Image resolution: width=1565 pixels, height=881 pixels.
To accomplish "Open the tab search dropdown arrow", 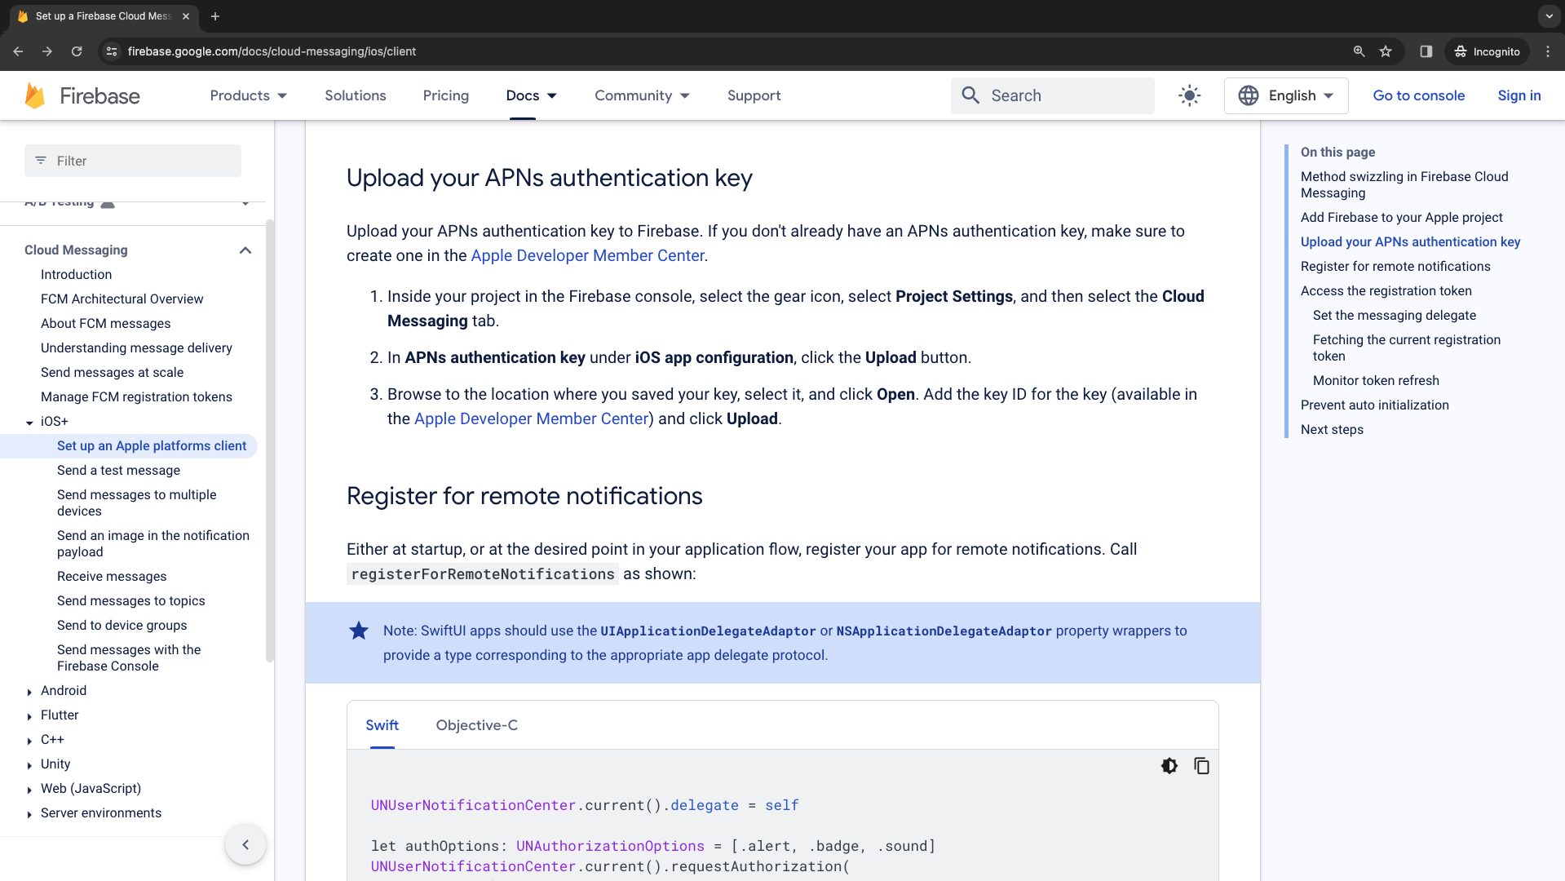I will 1549,16.
